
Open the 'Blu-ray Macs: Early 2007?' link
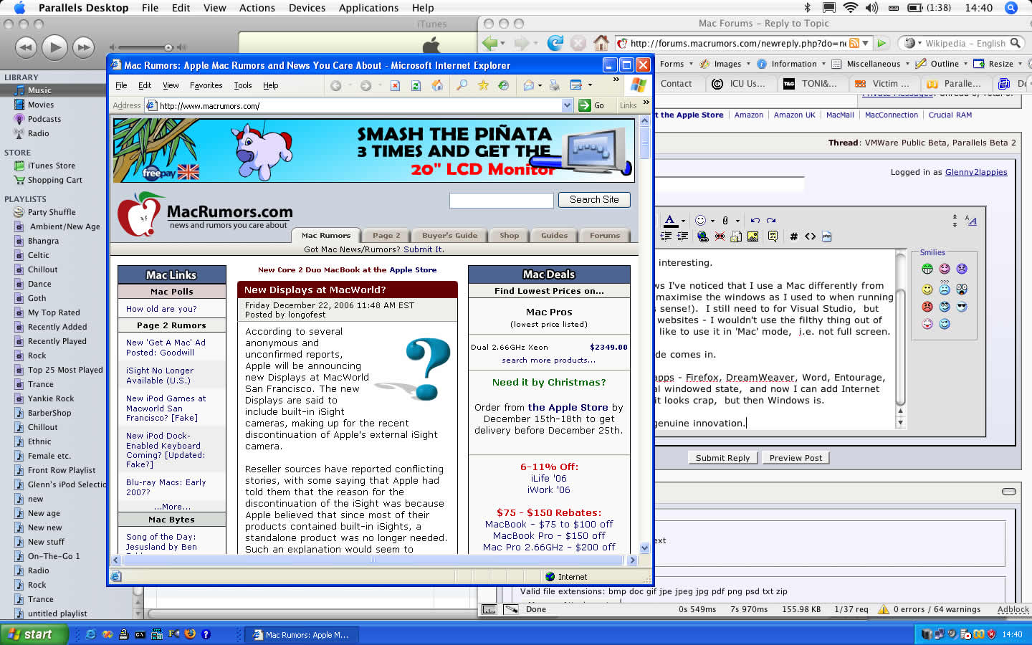[166, 487]
